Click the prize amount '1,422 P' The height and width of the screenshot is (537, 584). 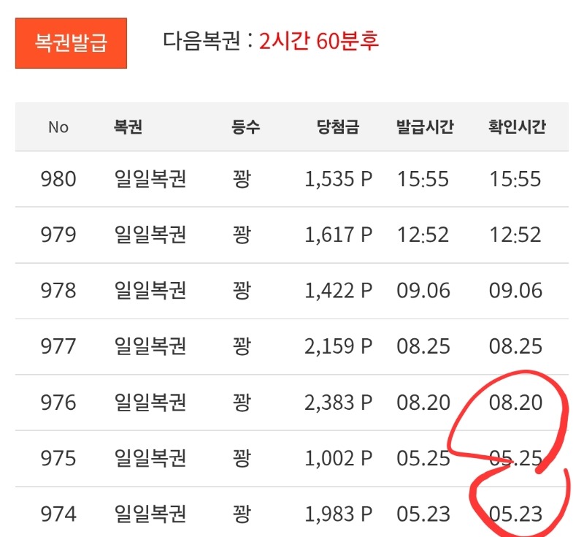[338, 291]
